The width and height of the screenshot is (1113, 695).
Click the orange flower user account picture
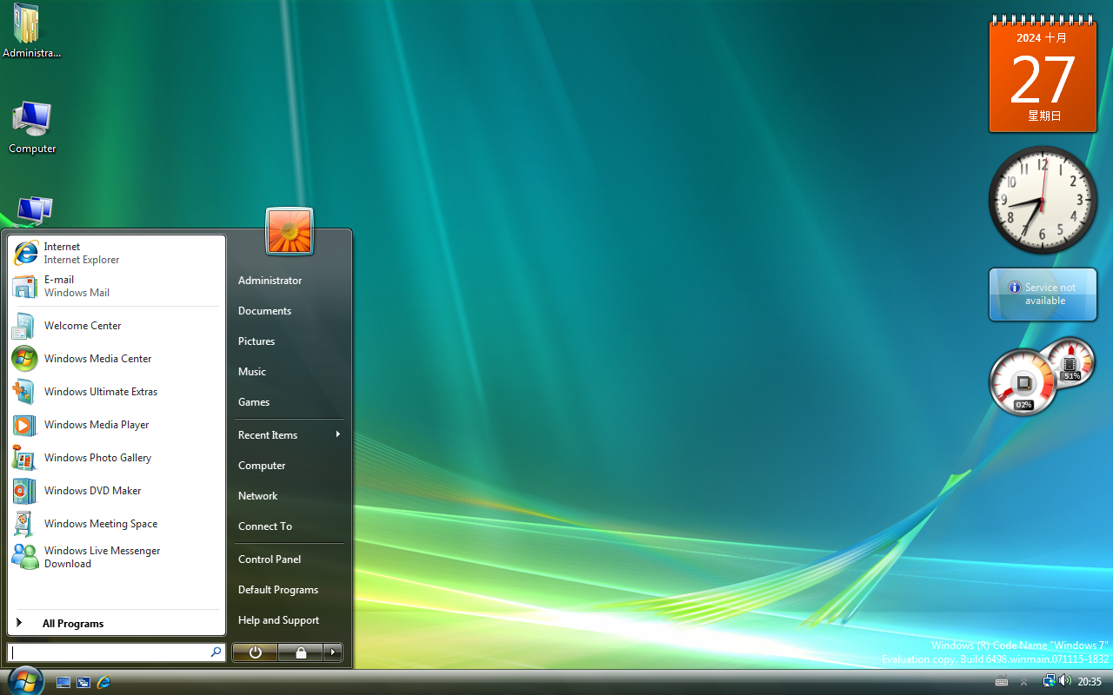(x=290, y=231)
